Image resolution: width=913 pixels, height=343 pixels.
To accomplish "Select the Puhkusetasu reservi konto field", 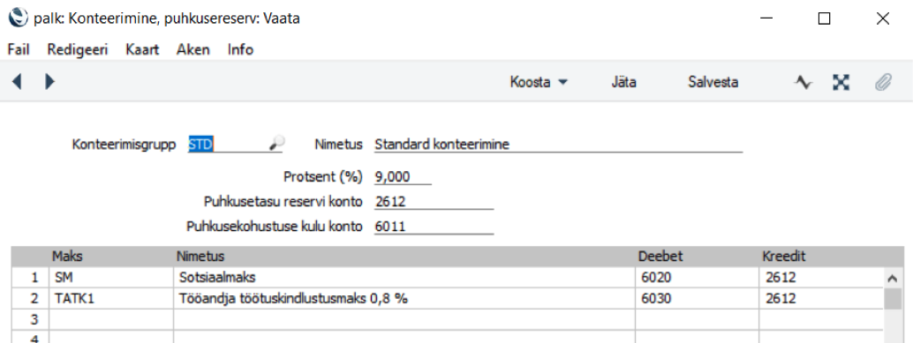I will click(434, 202).
